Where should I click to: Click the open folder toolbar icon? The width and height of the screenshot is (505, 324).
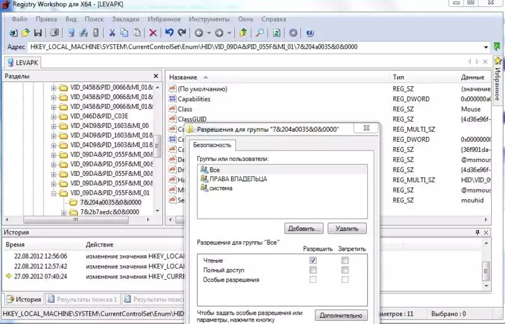point(25,33)
